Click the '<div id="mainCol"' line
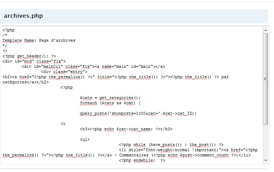The width and height of the screenshot is (274, 172). coord(93,67)
